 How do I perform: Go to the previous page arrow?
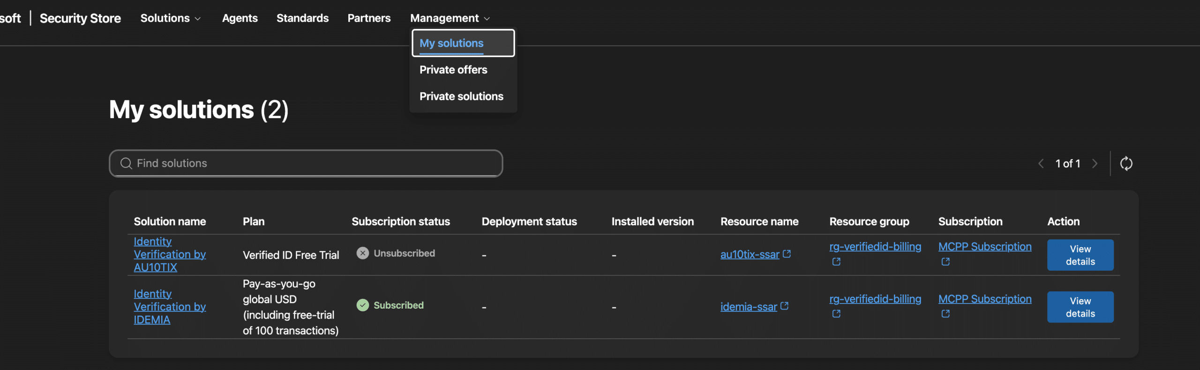[1041, 163]
